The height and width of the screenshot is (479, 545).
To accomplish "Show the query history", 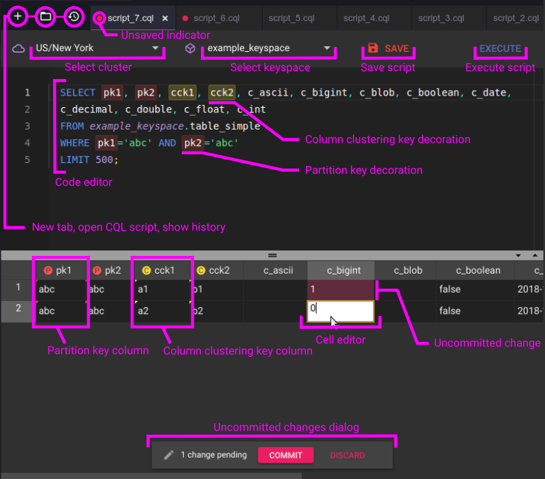I will click(73, 16).
